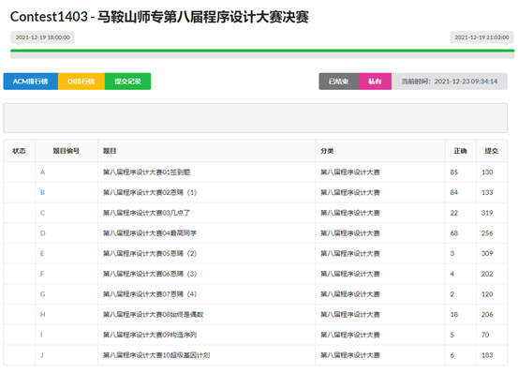Select title 第八届程序设计大赛01签到题
The image size is (518, 374).
click(146, 172)
